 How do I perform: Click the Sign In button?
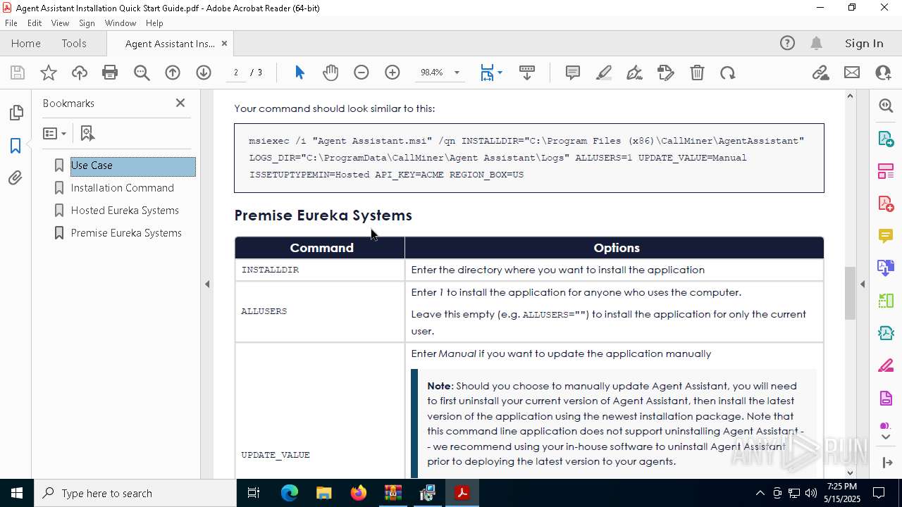tap(864, 44)
